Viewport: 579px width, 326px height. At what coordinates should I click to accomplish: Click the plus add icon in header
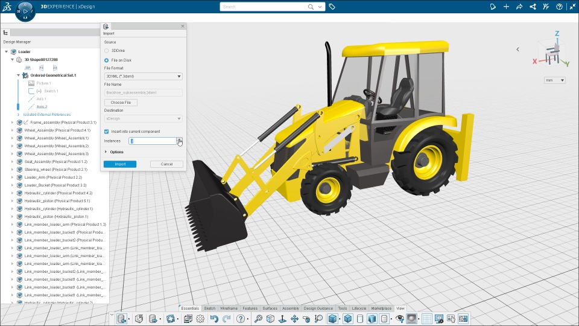[x=506, y=7]
